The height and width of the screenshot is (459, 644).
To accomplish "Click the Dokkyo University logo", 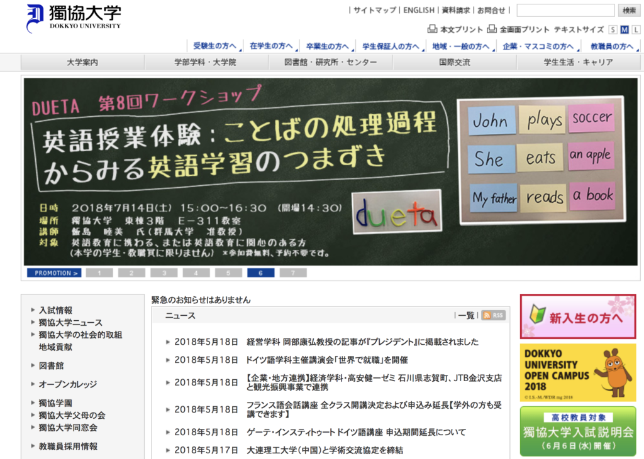I will (x=74, y=18).
